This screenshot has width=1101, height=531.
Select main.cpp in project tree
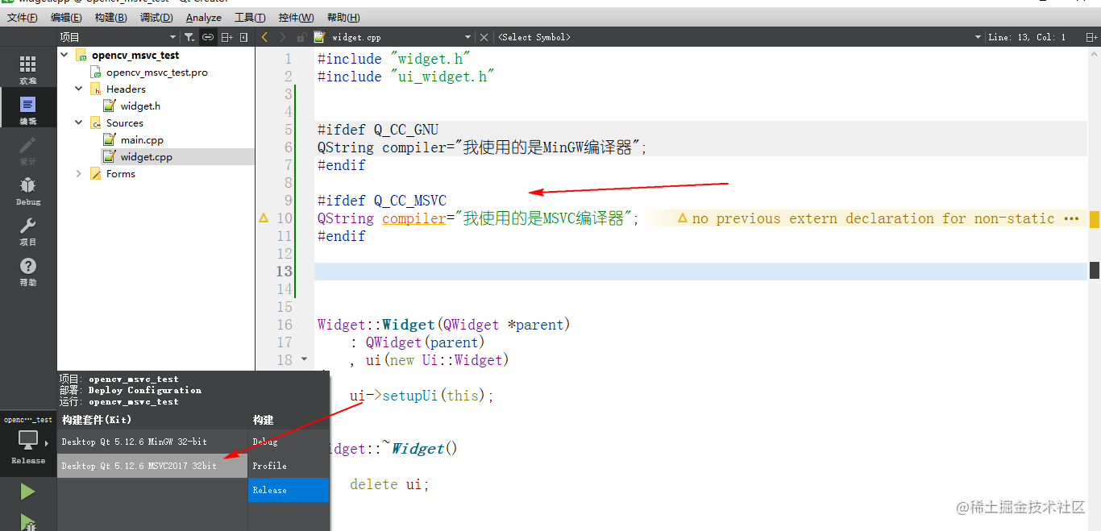[x=142, y=140]
